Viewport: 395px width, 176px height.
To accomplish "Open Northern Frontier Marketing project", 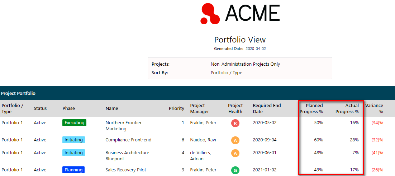I will click(x=123, y=126).
